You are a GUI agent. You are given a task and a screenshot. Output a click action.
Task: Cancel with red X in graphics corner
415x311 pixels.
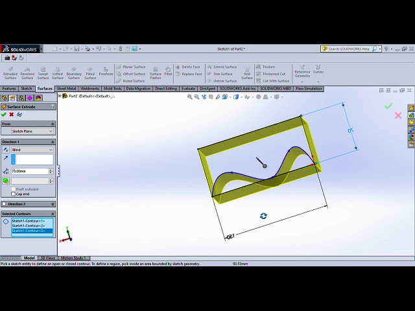pos(398,115)
